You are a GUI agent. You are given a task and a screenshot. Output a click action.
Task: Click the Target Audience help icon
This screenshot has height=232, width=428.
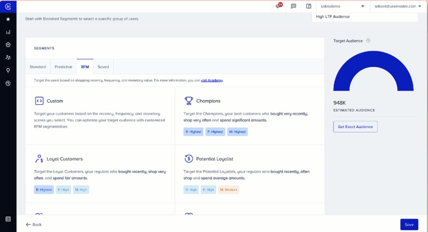(368, 41)
